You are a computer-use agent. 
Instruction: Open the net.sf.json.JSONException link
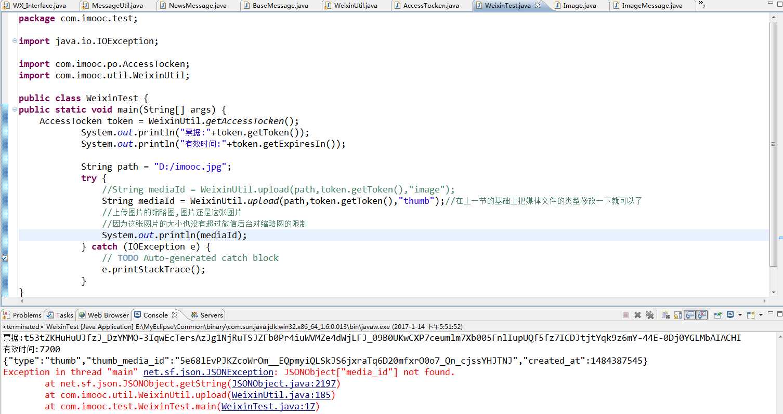click(208, 372)
